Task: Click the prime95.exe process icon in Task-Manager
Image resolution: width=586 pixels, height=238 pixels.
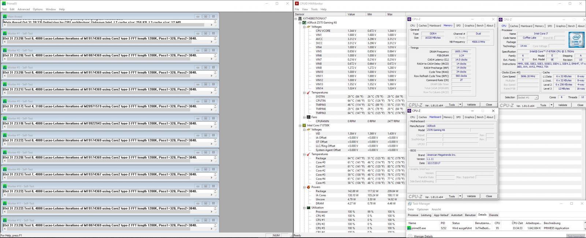Action: (409, 228)
